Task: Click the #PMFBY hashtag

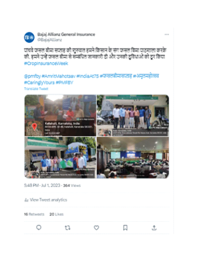Action: (x=64, y=83)
